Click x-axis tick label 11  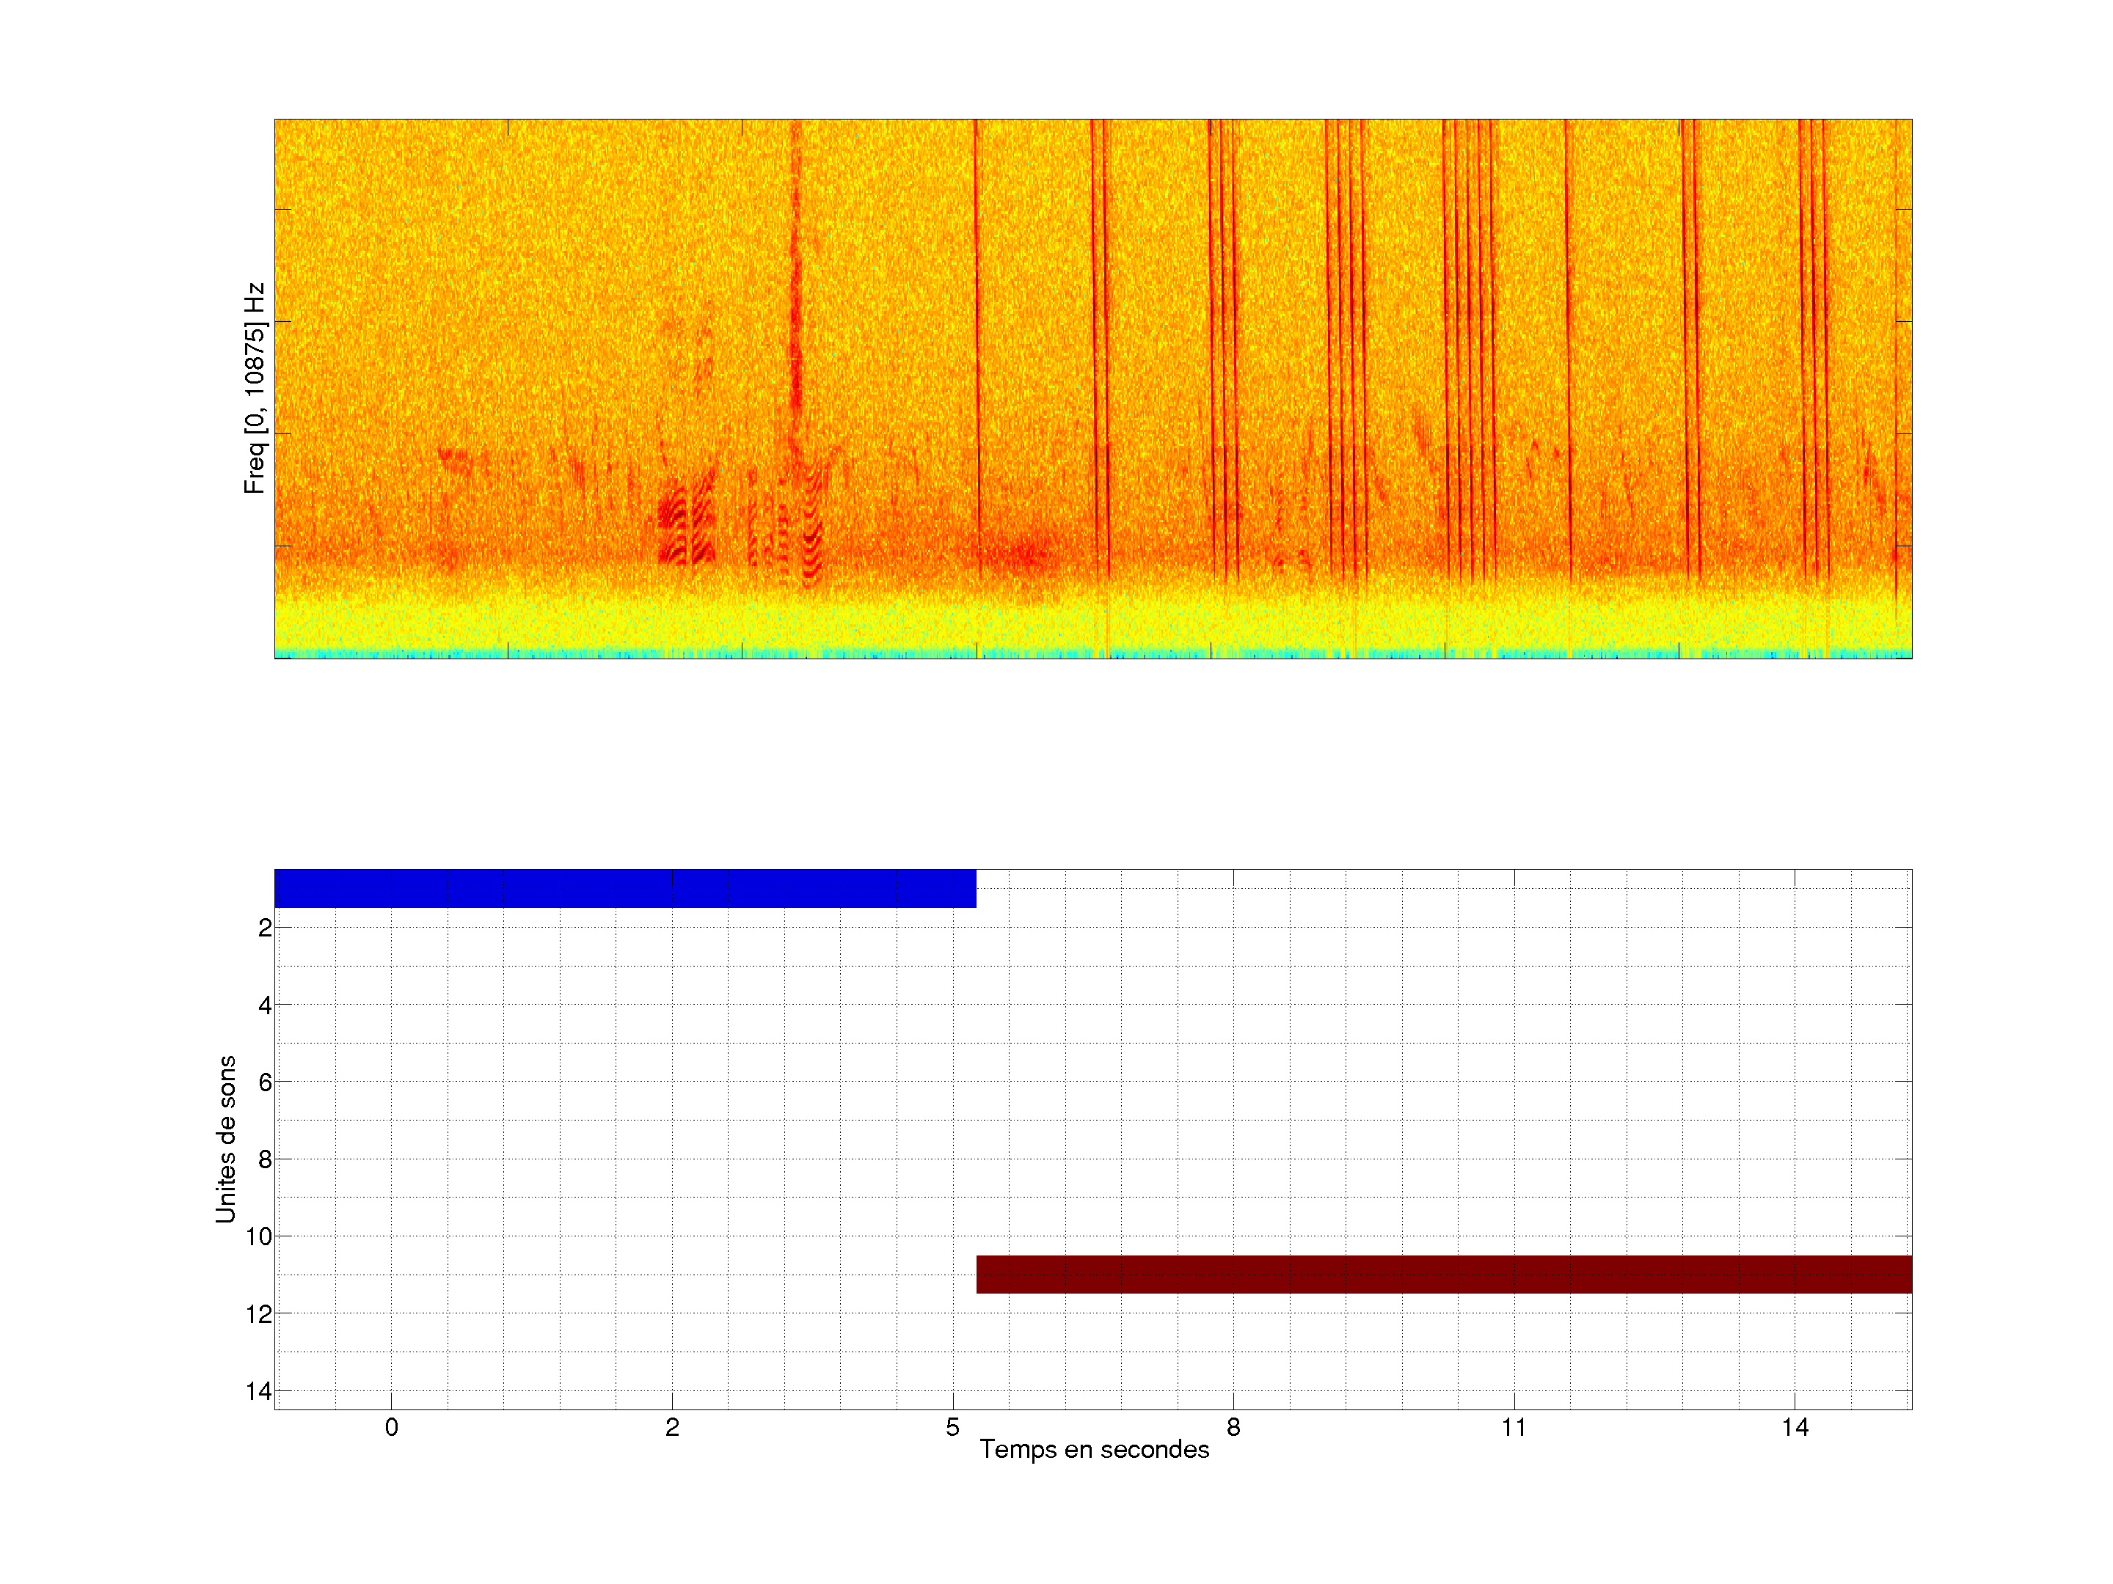1514,1427
